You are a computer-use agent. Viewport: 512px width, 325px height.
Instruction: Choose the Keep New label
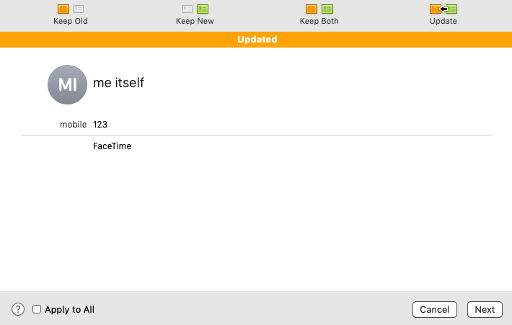point(195,21)
